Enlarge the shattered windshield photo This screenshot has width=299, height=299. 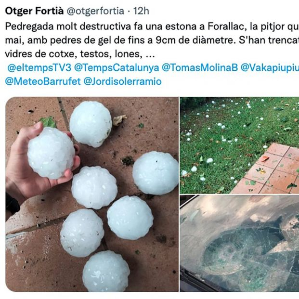pos(239,243)
